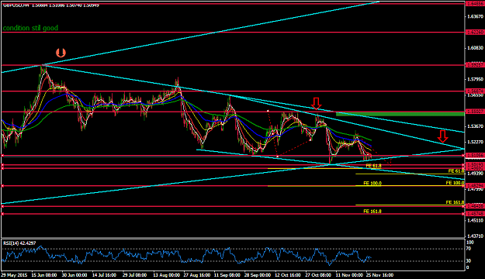
Task: Click the GBPUSD,H4 chart title
Action: pyautogui.click(x=16, y=5)
